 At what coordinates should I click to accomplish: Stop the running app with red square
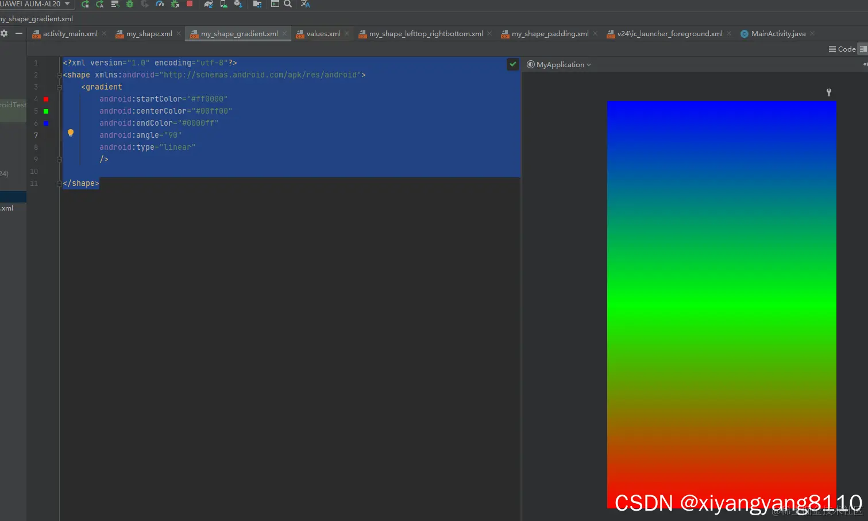click(x=190, y=3)
